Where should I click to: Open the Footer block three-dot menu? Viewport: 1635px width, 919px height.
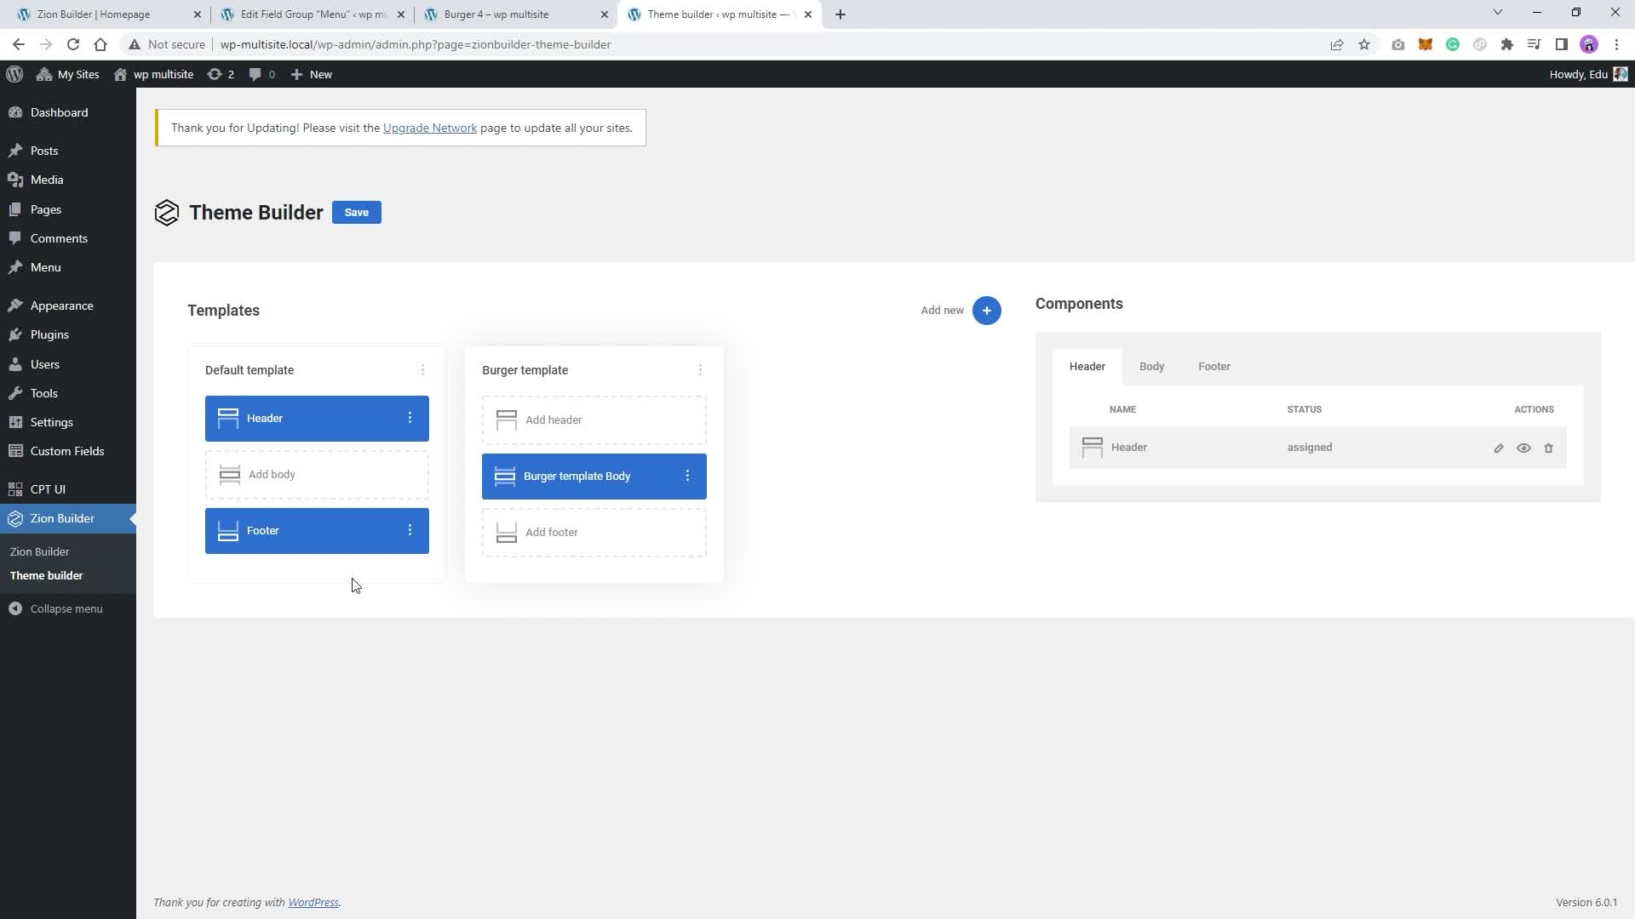(410, 530)
